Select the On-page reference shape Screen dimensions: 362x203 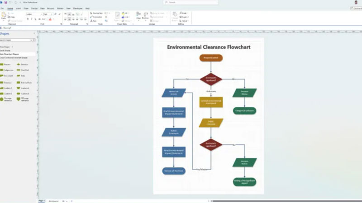[6, 99]
